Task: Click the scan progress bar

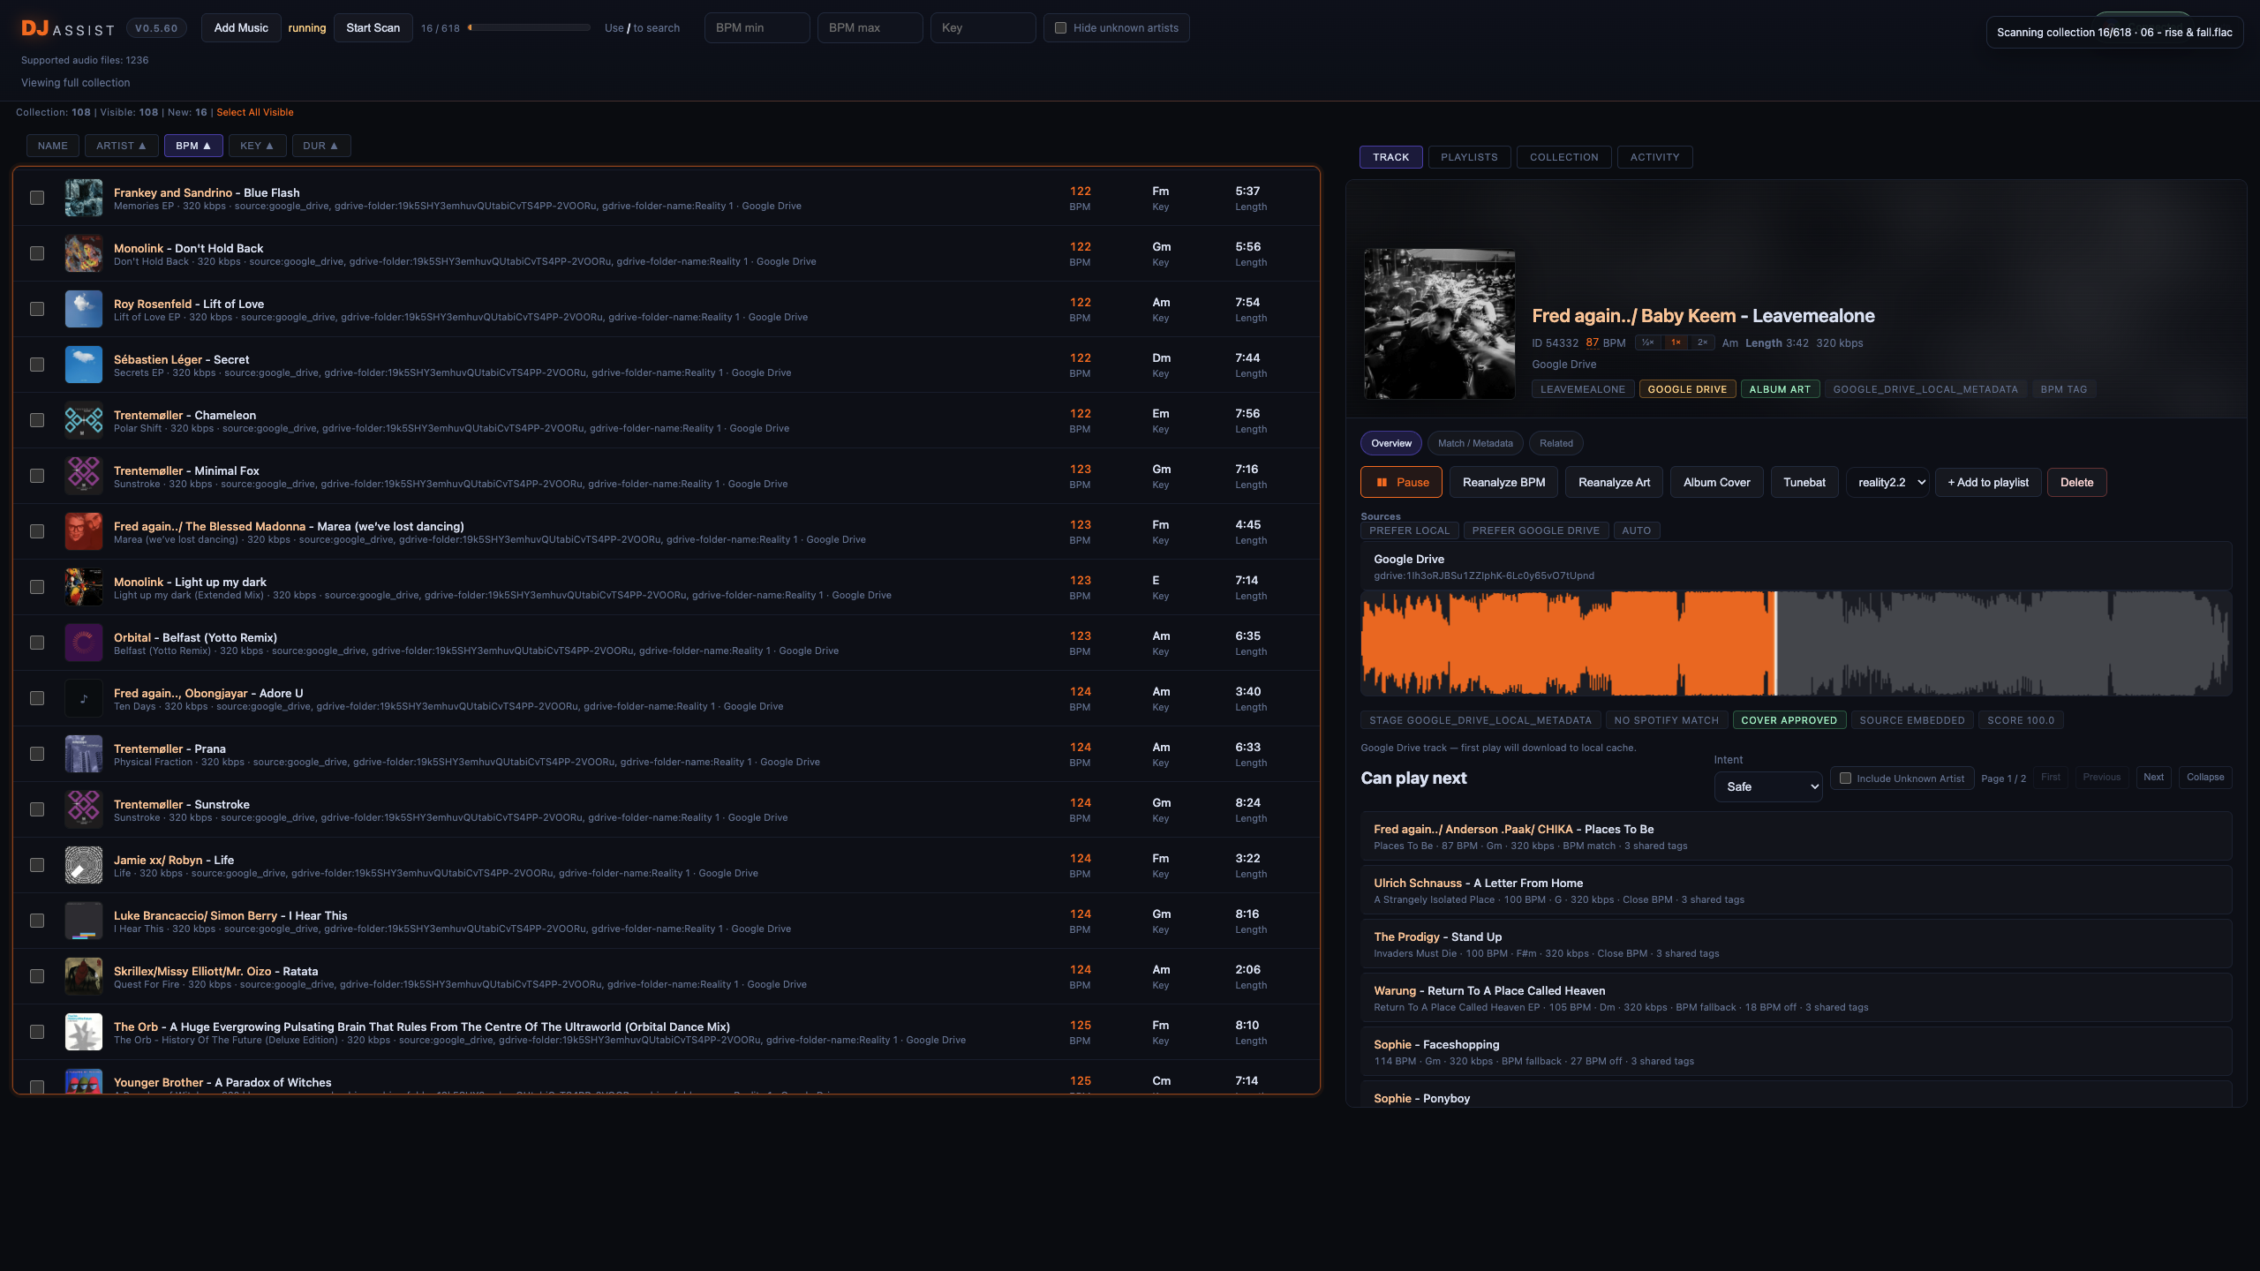Action: pyautogui.click(x=529, y=28)
